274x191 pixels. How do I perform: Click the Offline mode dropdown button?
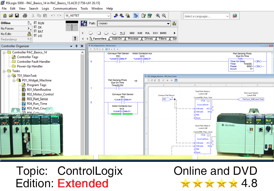(x=30, y=23)
